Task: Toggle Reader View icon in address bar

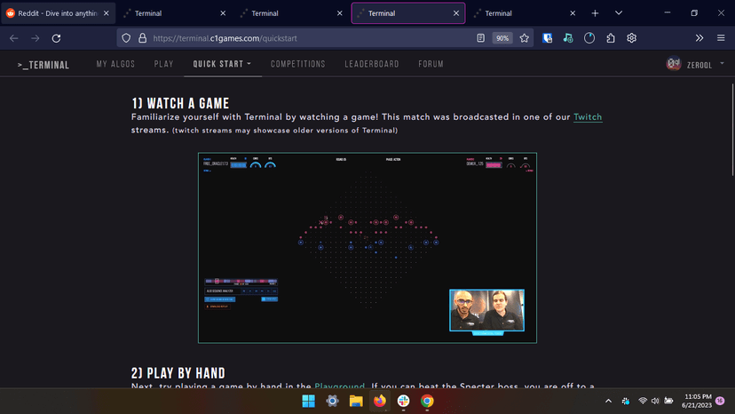Action: 481,38
